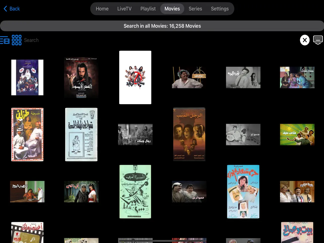Show keyboard using the keyboard icon
324x243 pixels.
(x=318, y=40)
